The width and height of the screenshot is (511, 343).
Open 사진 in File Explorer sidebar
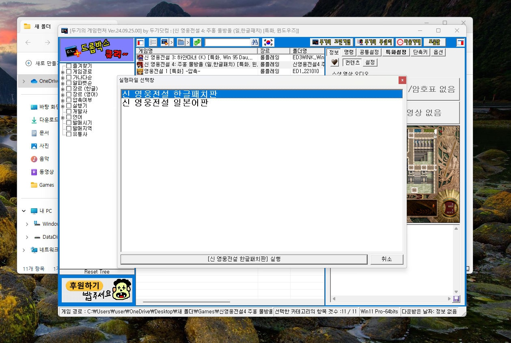point(40,146)
